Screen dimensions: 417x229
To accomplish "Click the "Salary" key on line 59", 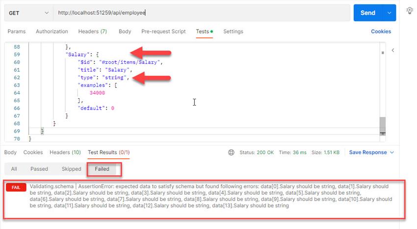I will point(78,55).
